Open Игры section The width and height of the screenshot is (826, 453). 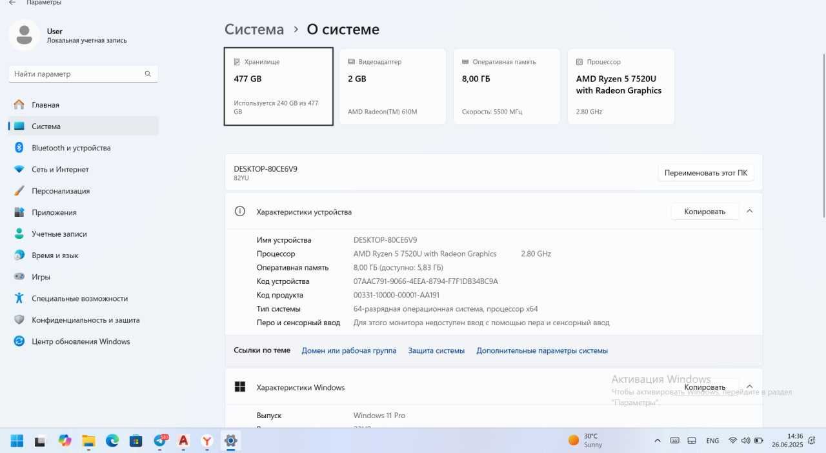(83, 277)
